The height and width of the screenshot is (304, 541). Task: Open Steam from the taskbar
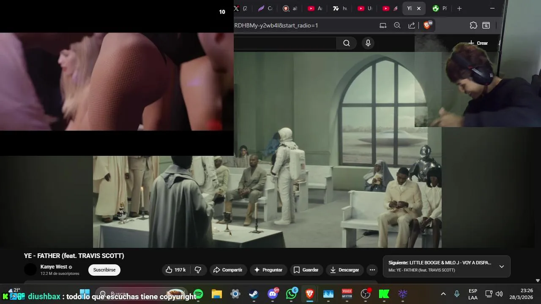point(254,294)
